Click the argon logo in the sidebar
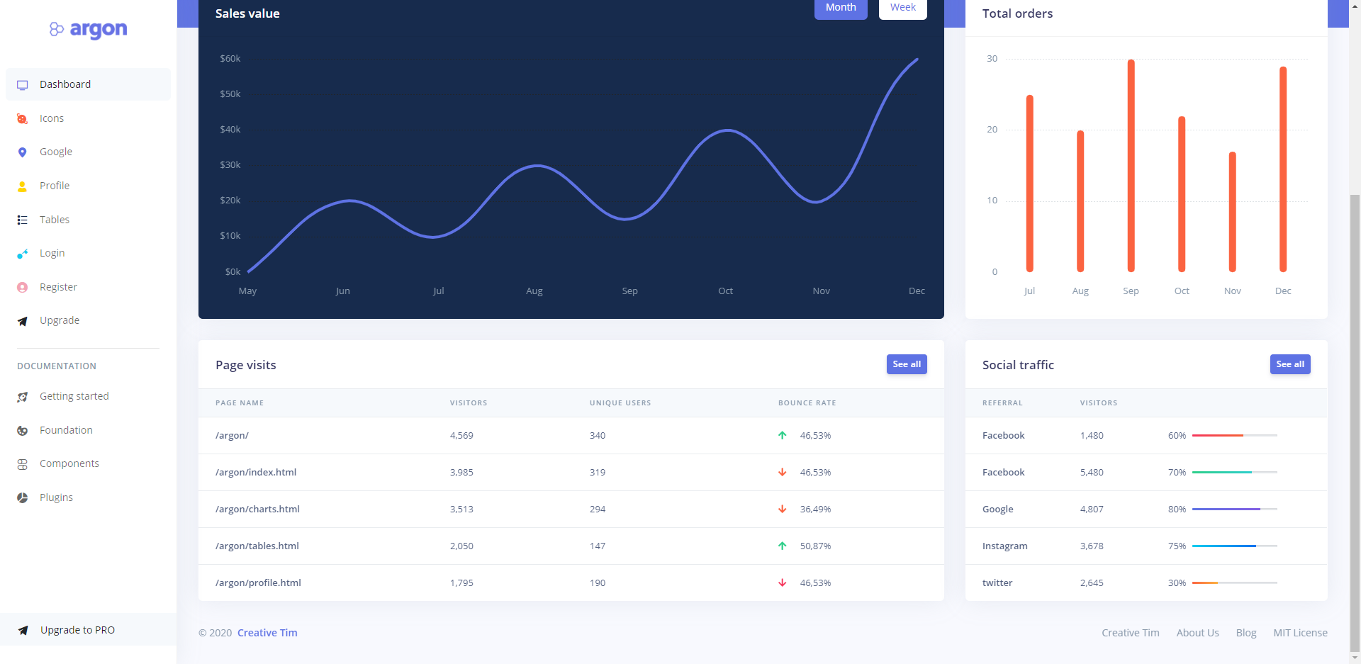Viewport: 1361px width, 664px height. [x=88, y=29]
